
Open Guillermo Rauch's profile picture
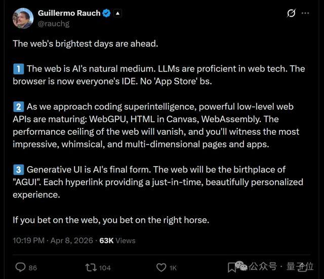(x=22, y=18)
